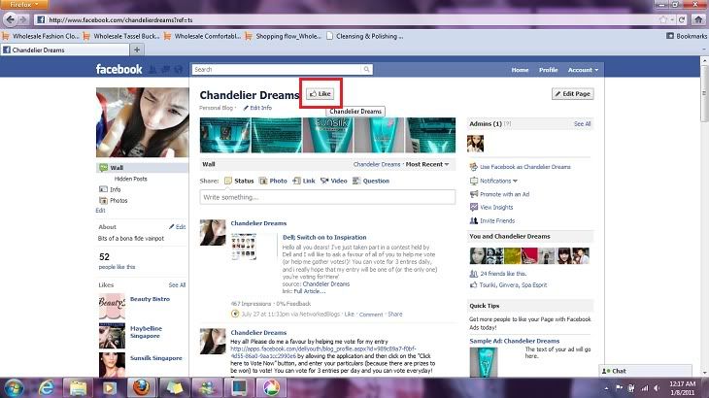Switch to the Chandelier Dreams browser tab

(65, 50)
